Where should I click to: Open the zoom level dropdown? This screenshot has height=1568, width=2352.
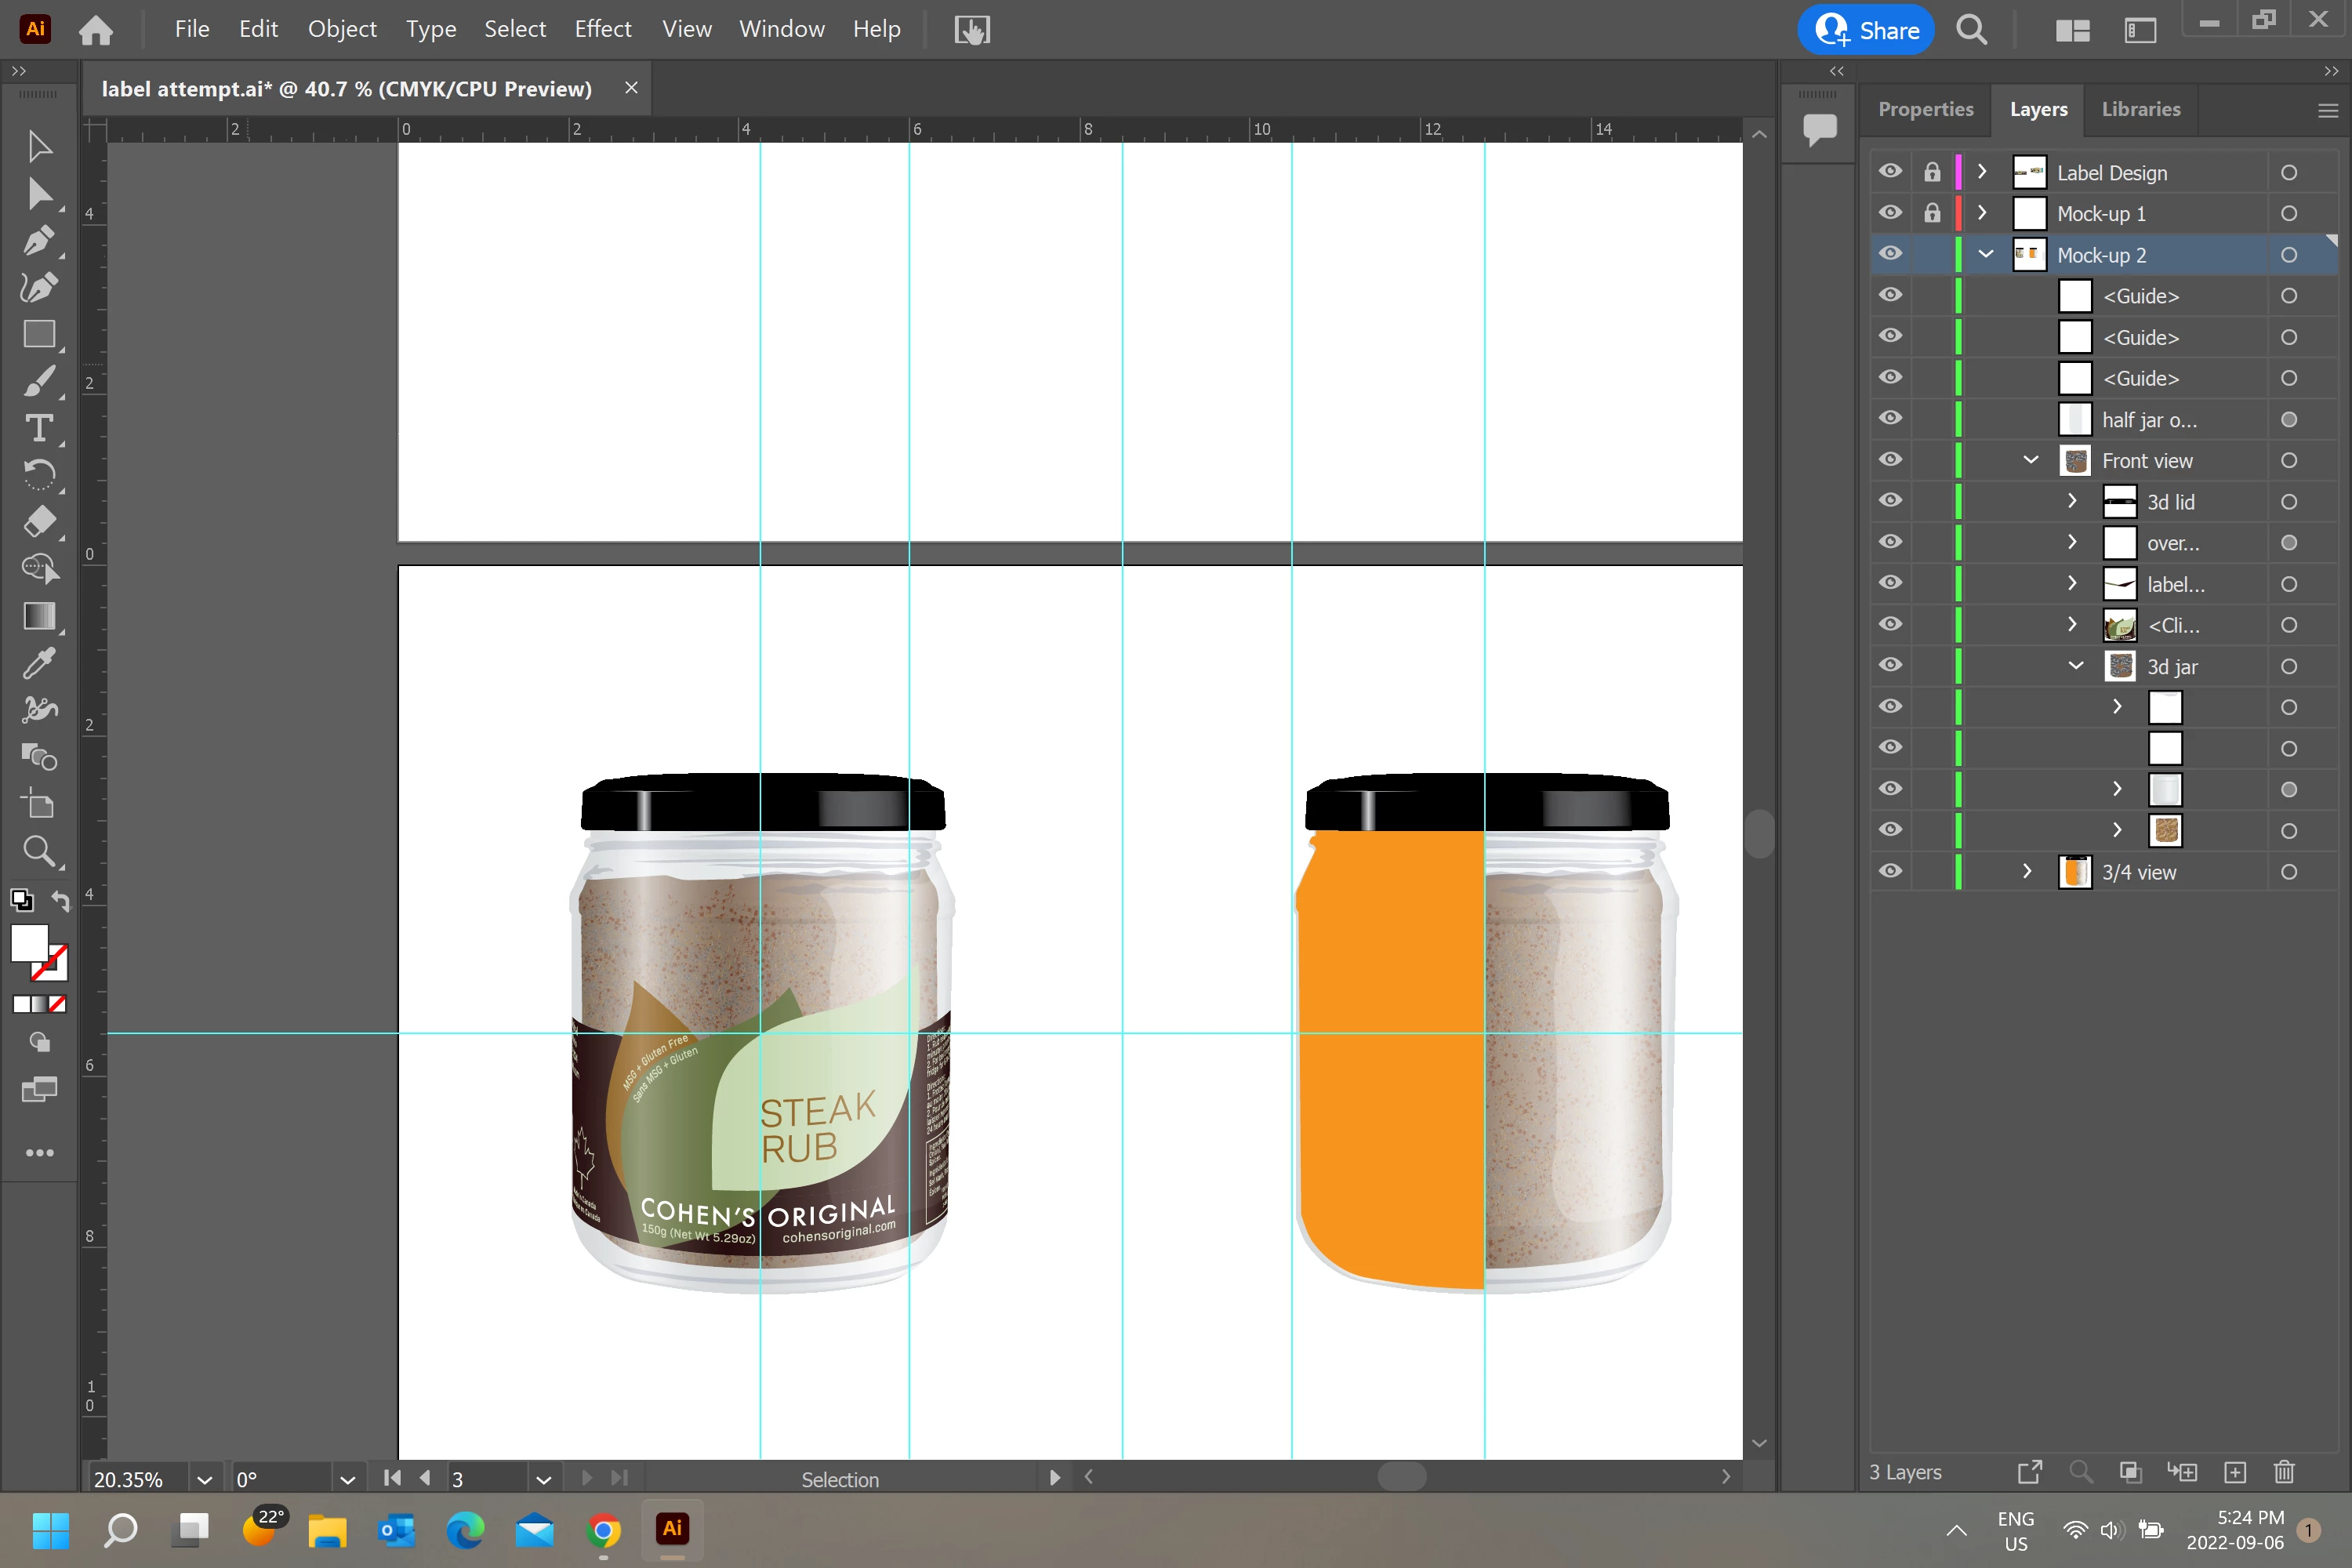pyautogui.click(x=205, y=1479)
